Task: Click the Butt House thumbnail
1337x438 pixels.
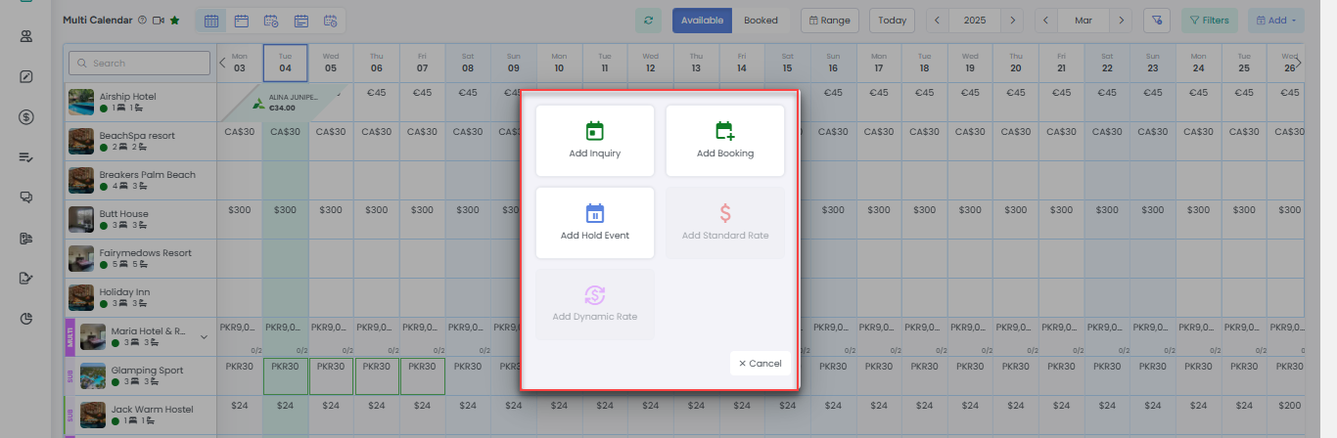Action: 81,219
